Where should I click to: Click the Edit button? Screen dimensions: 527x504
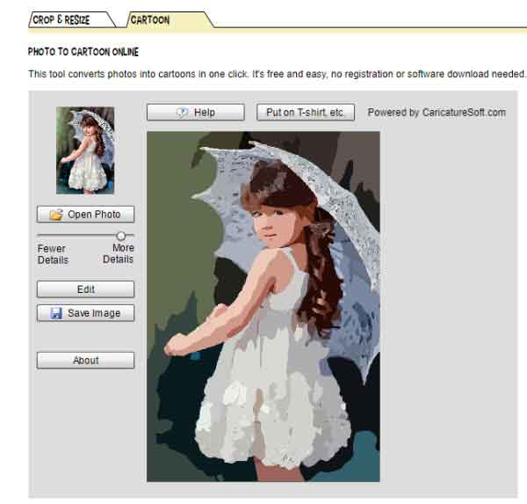click(x=85, y=289)
